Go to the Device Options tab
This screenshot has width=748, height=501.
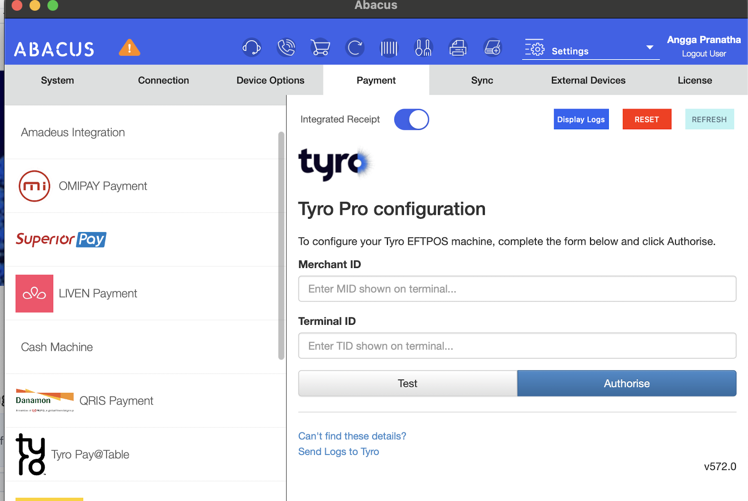tap(270, 80)
